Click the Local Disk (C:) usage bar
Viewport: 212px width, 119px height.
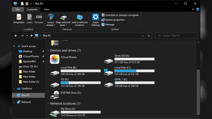click(134, 71)
